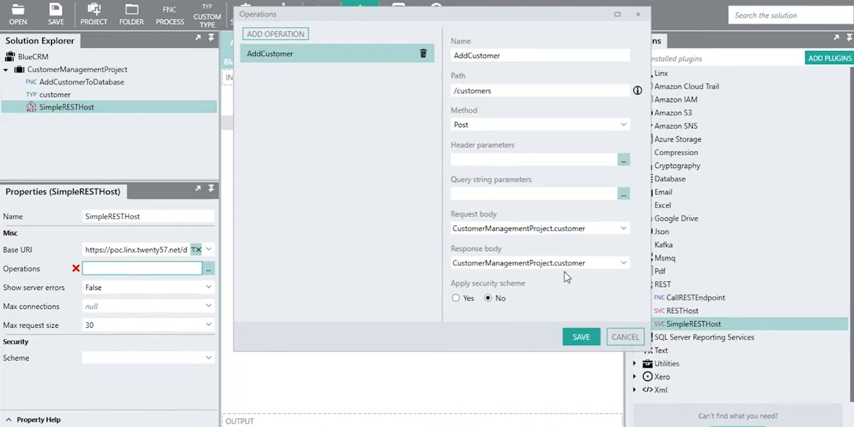Click the Xero plugin icon
The height and width of the screenshot is (427, 854).
pos(647,376)
